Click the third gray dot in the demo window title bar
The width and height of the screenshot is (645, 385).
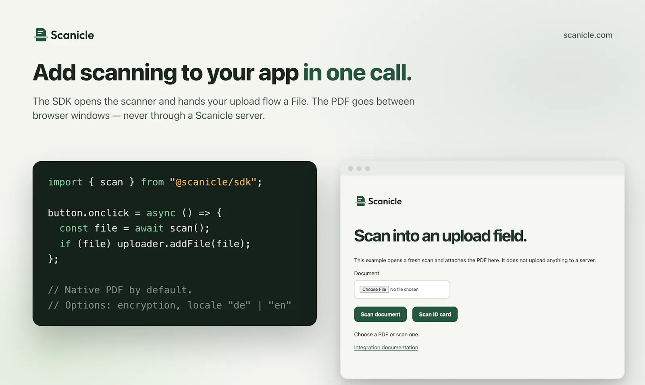pos(368,169)
